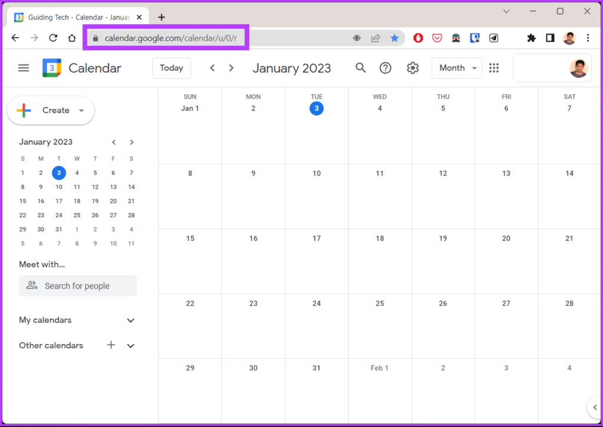Open the Support help icon
603x427 pixels.
pos(385,68)
